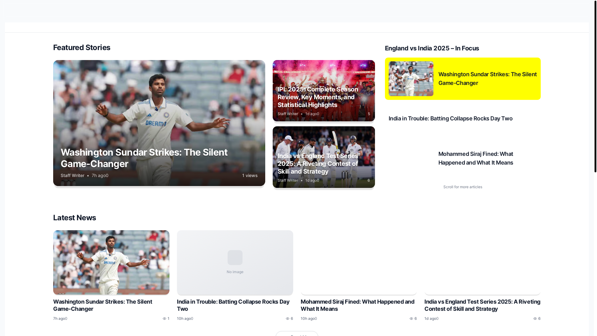Open featured story Washington Sundar Strikes headline
Image resolution: width=597 pixels, height=336 pixels.
(x=144, y=158)
